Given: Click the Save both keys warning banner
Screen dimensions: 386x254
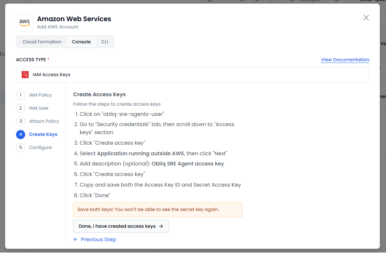Looking at the screenshot, I should (158, 210).
